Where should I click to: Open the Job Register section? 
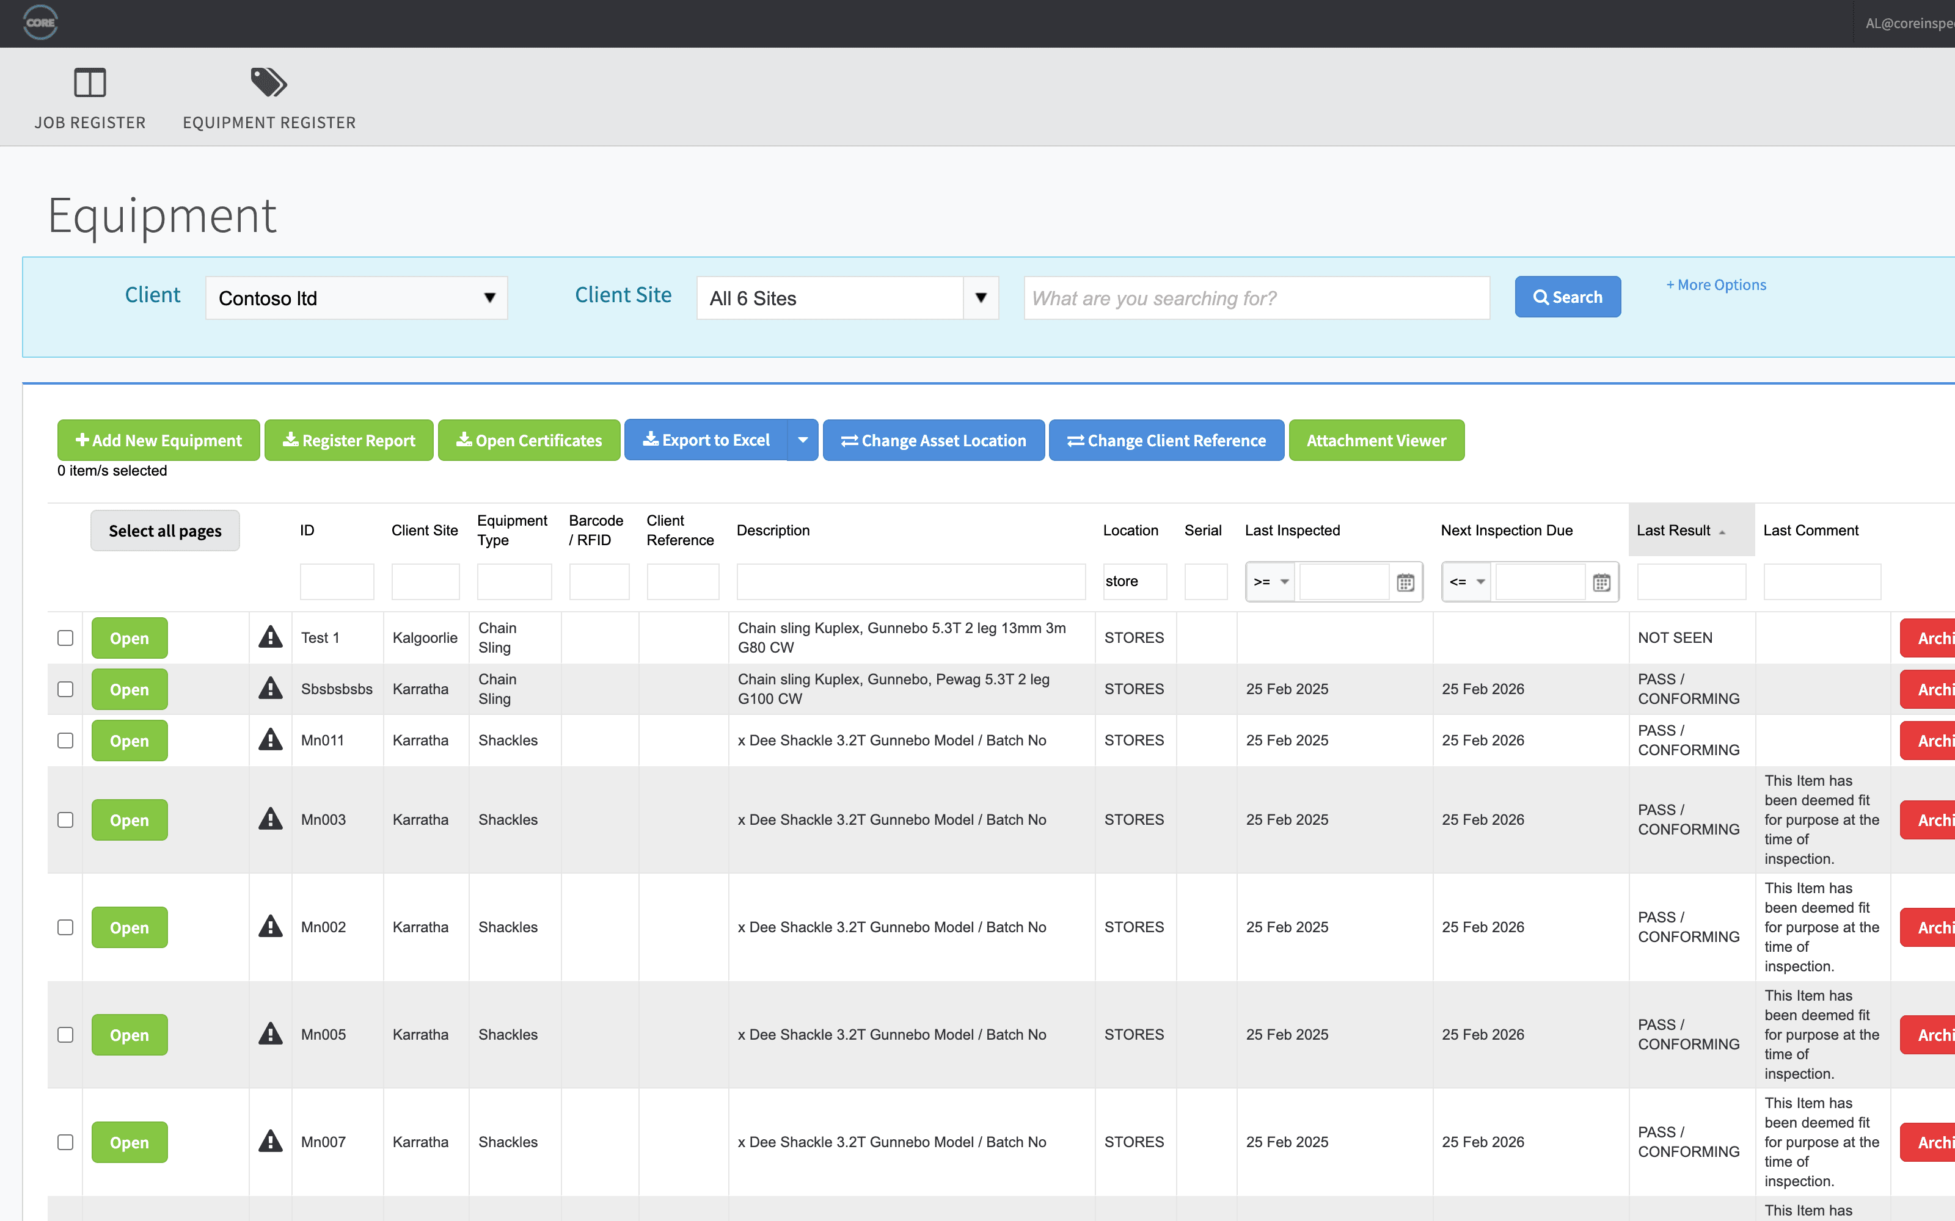coord(90,98)
